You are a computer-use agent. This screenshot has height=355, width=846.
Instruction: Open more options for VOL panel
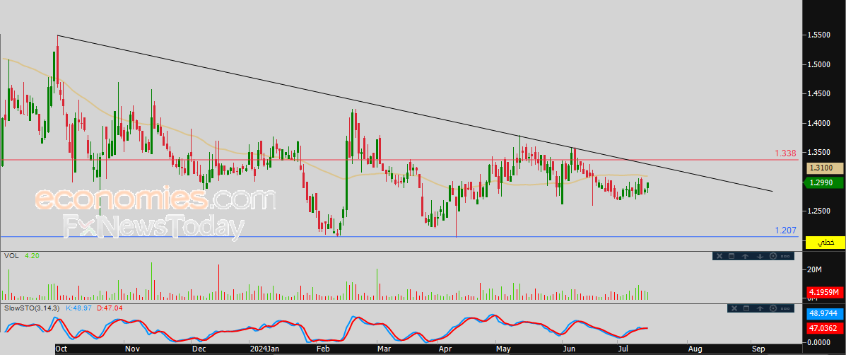(785, 256)
